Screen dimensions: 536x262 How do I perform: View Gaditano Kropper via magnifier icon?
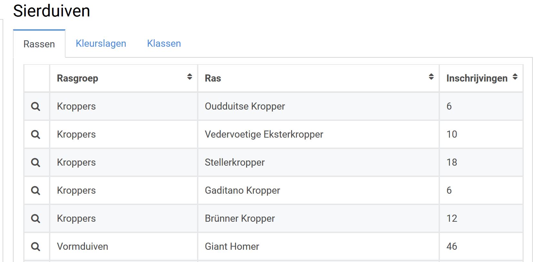pos(35,190)
